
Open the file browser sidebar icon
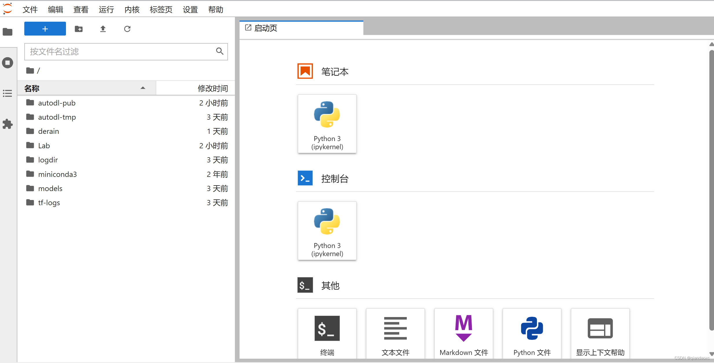[x=8, y=32]
